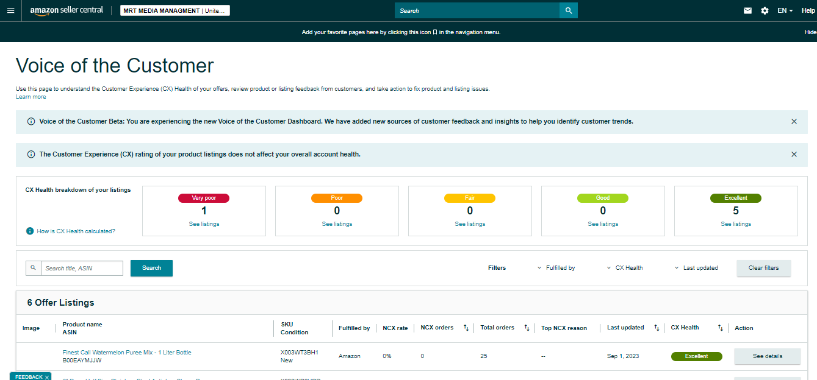The width and height of the screenshot is (817, 380).
Task: Focus the top Search field
Action: tap(477, 10)
